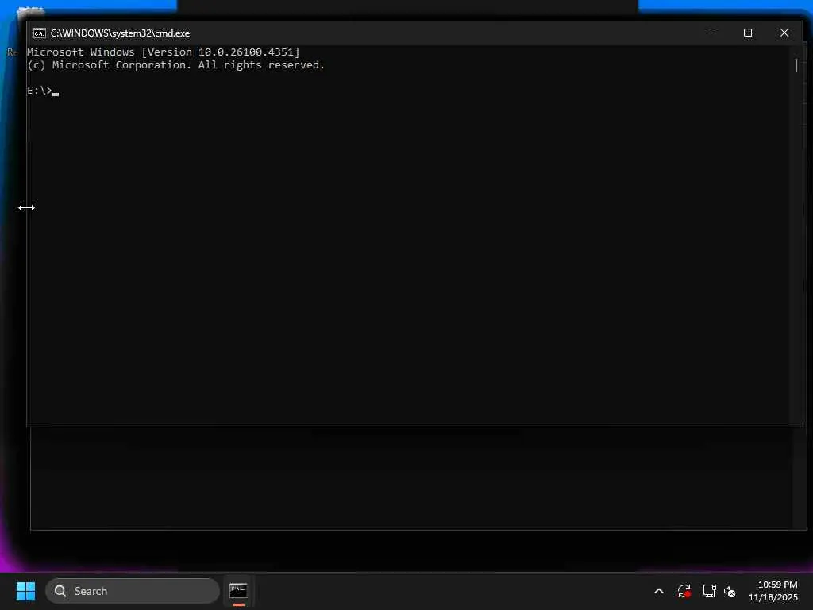
Task: Click the C:\WINDOWS\system32\cmd.exe title text
Action: pos(121,33)
